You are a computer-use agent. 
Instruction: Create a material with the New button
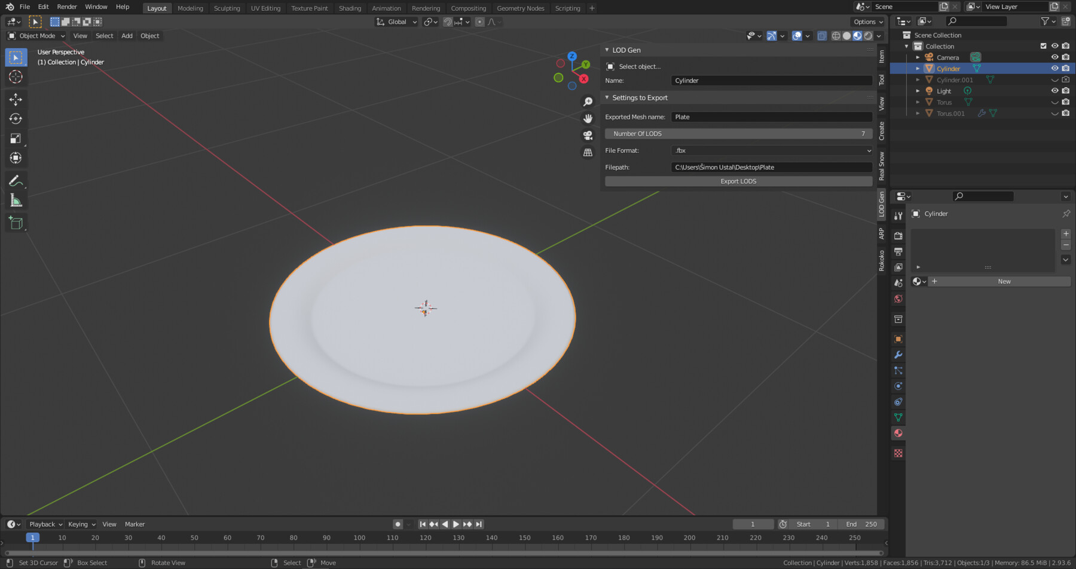coord(1004,281)
